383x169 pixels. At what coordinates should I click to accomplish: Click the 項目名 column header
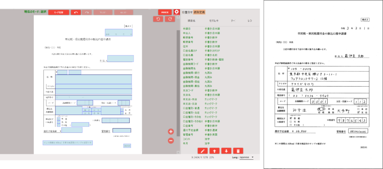[x=191, y=21]
